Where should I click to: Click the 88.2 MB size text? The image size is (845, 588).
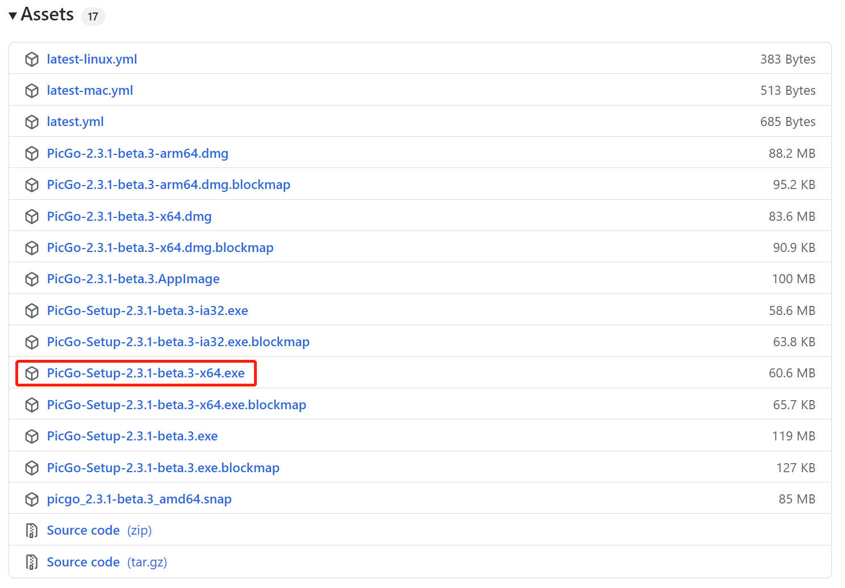point(792,153)
